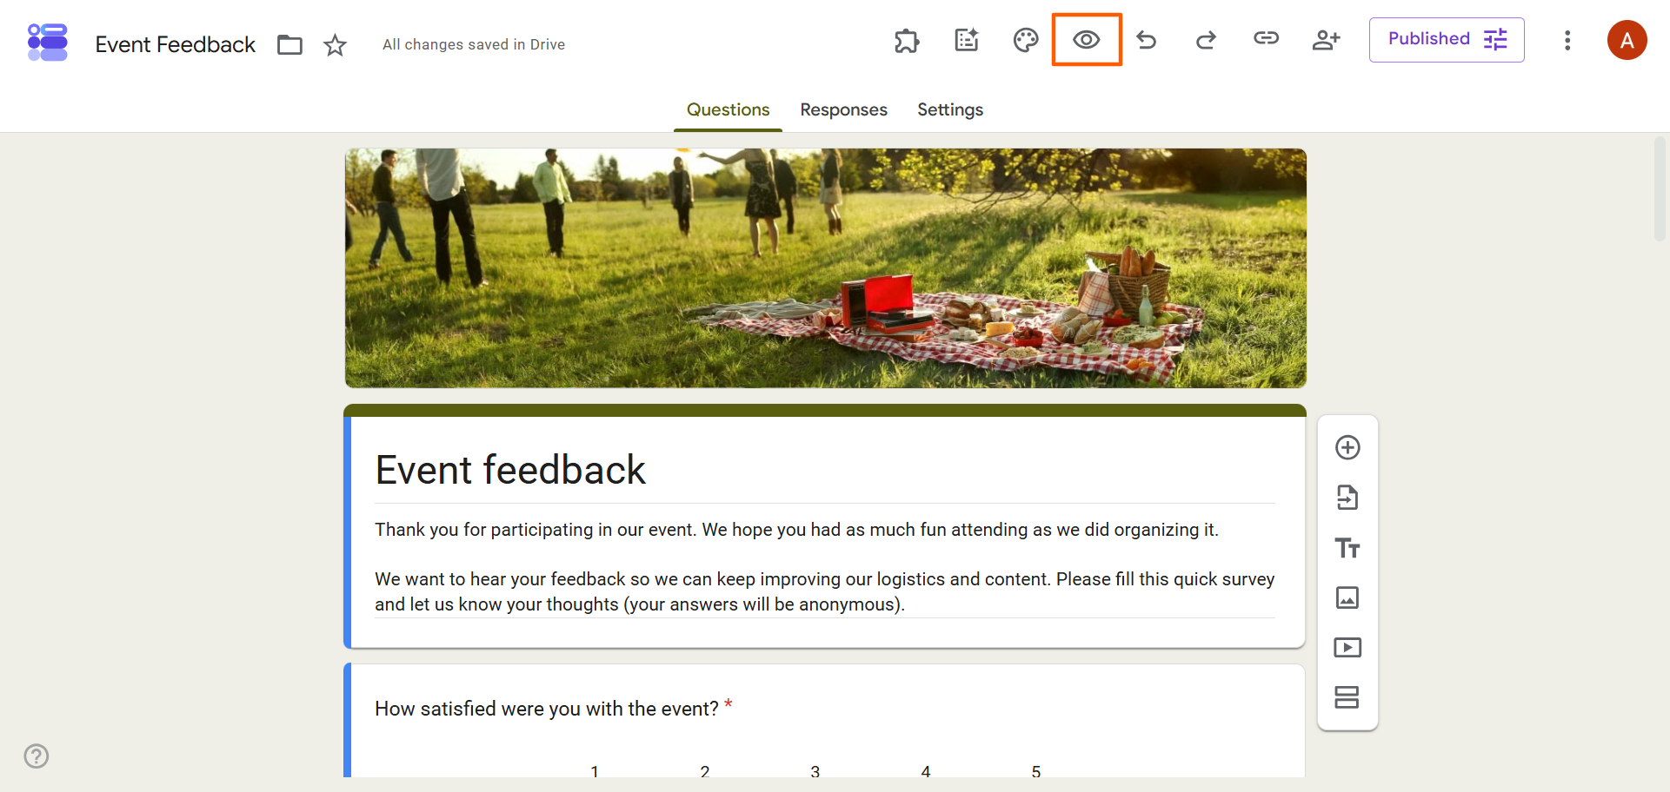The height and width of the screenshot is (792, 1670).
Task: Switch to the Responses tab
Action: [843, 109]
